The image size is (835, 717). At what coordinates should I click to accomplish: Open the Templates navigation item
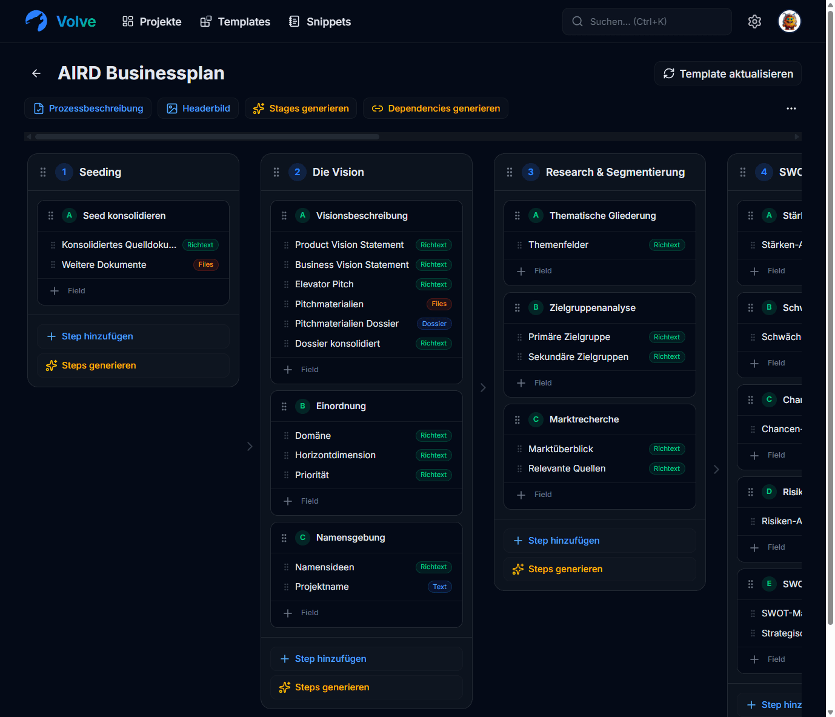pyautogui.click(x=235, y=22)
